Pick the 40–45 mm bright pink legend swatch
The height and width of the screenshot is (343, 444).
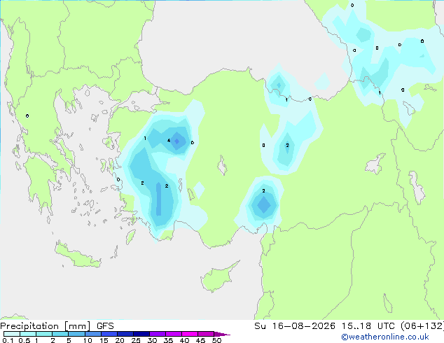coord(190,334)
